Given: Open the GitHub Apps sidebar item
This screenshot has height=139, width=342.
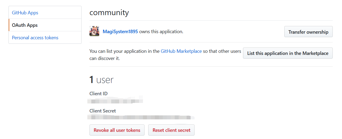Looking at the screenshot, I should click(25, 13).
